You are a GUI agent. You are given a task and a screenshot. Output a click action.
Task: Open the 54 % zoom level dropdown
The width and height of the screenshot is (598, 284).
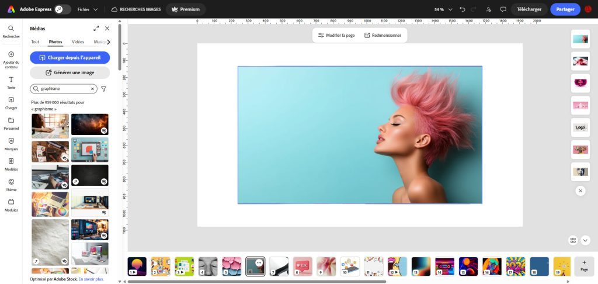[443, 9]
